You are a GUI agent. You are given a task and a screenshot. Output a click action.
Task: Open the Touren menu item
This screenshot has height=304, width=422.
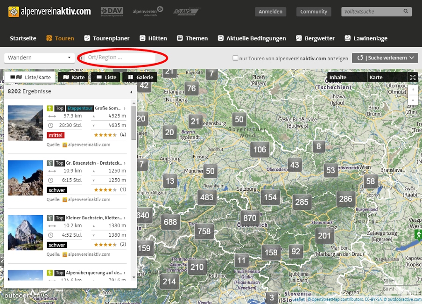click(x=60, y=38)
